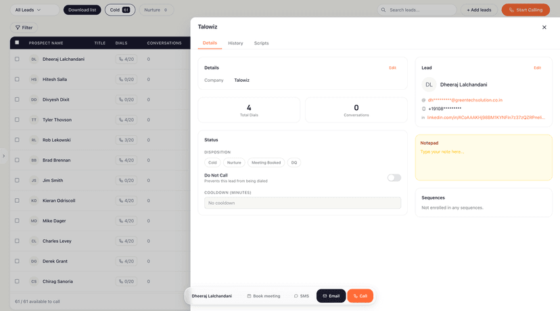Toggle the select-all checkbox in table header

pyautogui.click(x=17, y=43)
